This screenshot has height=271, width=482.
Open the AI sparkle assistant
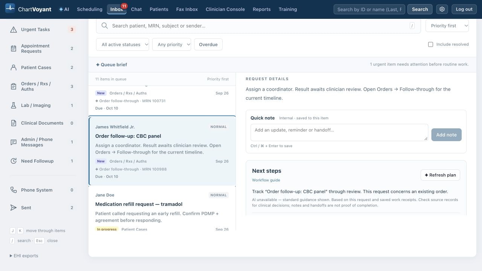point(64,9)
